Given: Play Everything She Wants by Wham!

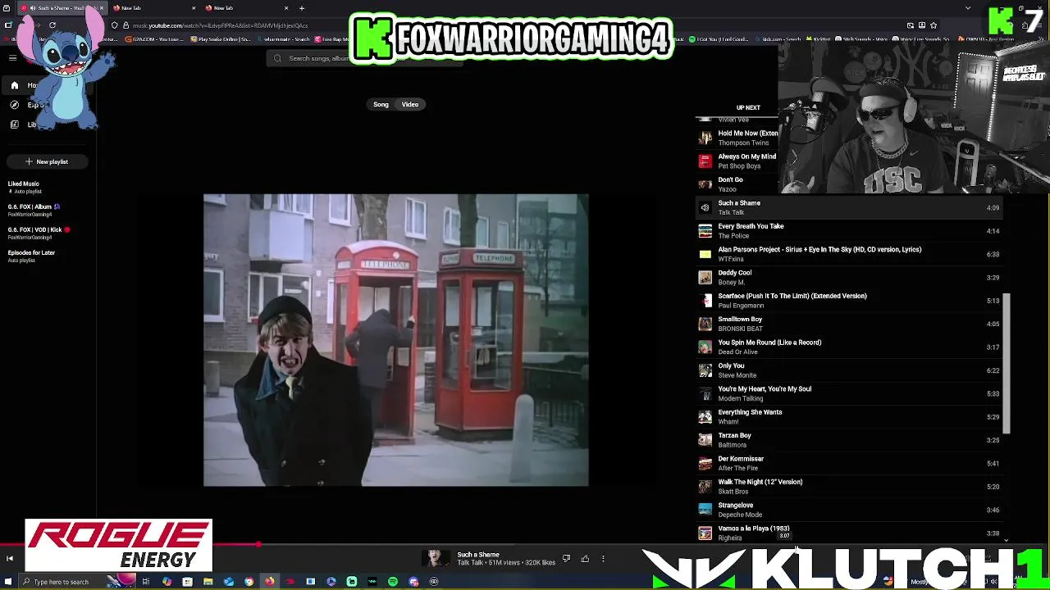Looking at the screenshot, I should click(x=850, y=417).
